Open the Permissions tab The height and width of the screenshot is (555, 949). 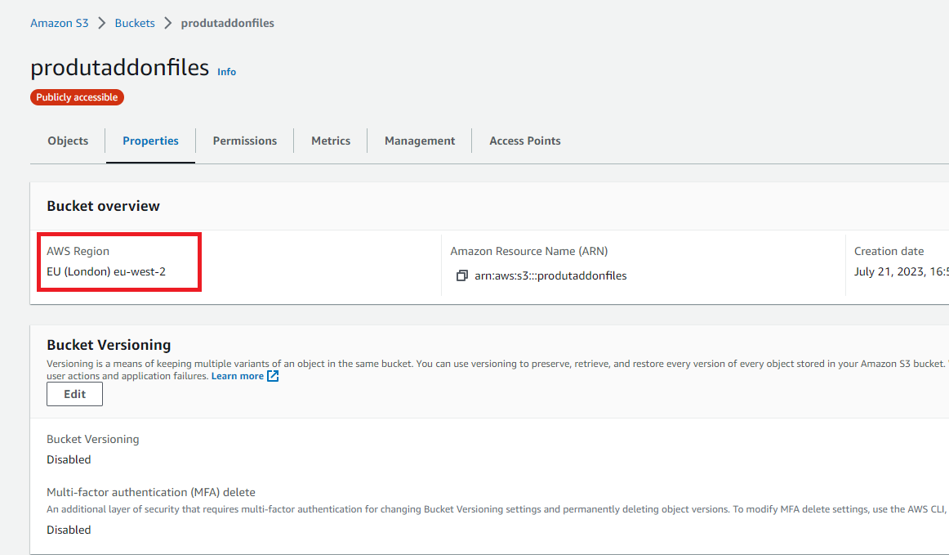[x=245, y=141]
